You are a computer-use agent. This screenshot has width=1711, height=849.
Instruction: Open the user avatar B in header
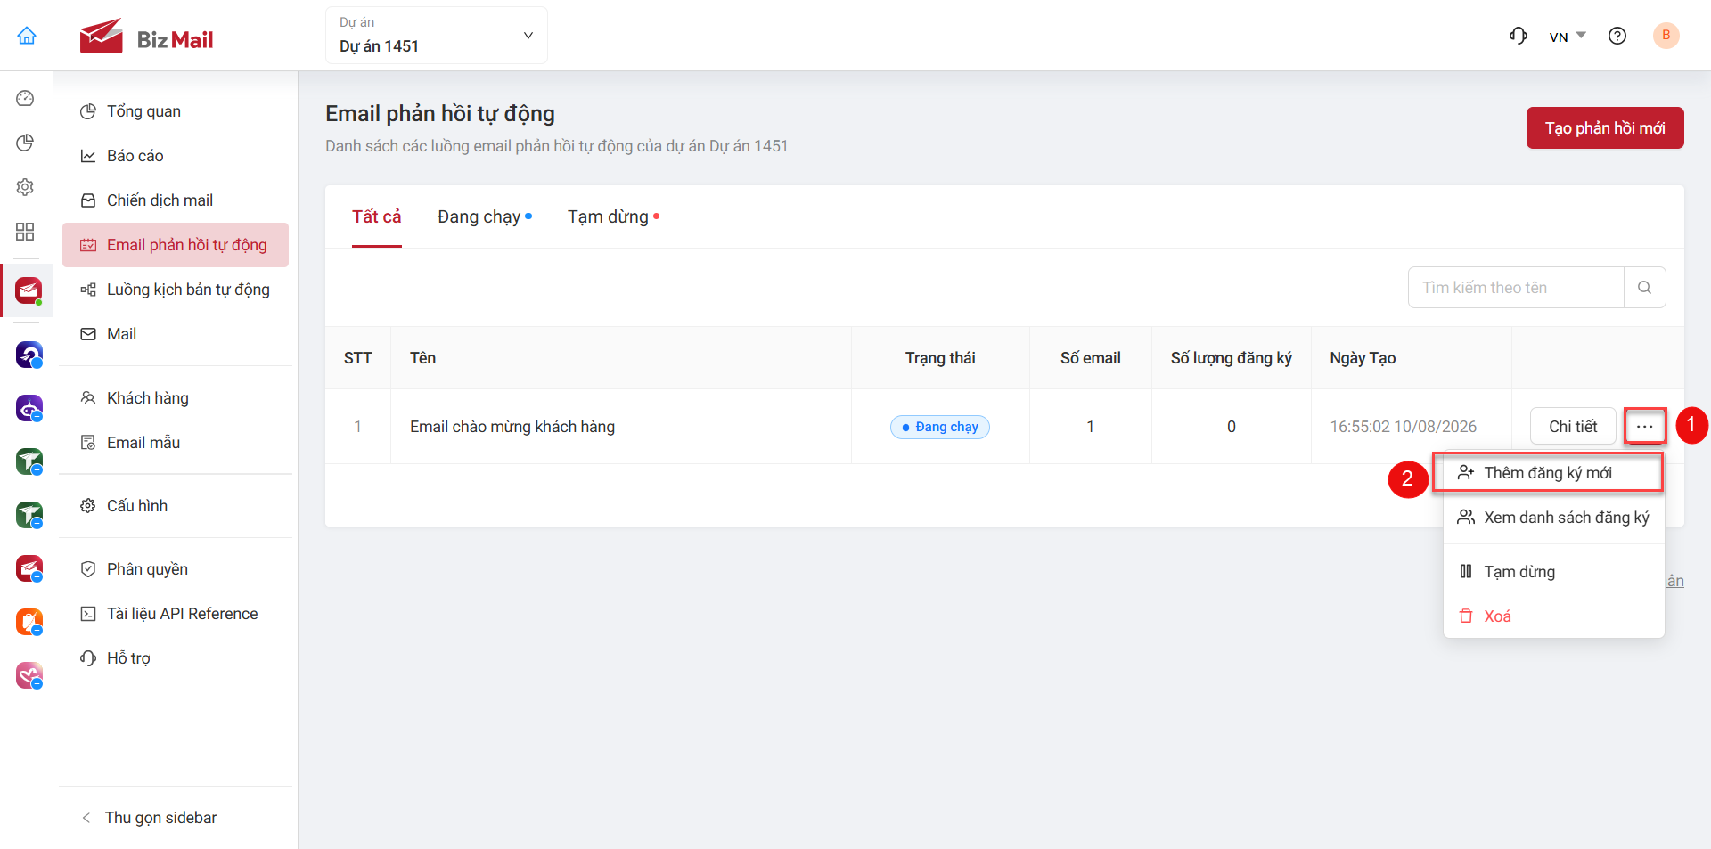pos(1666,36)
